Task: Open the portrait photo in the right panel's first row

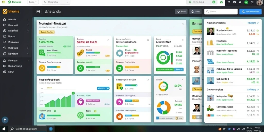Action: tap(210, 31)
